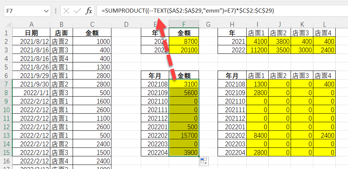Click the Enter checkmark formula button

pyautogui.click(x=77, y=11)
